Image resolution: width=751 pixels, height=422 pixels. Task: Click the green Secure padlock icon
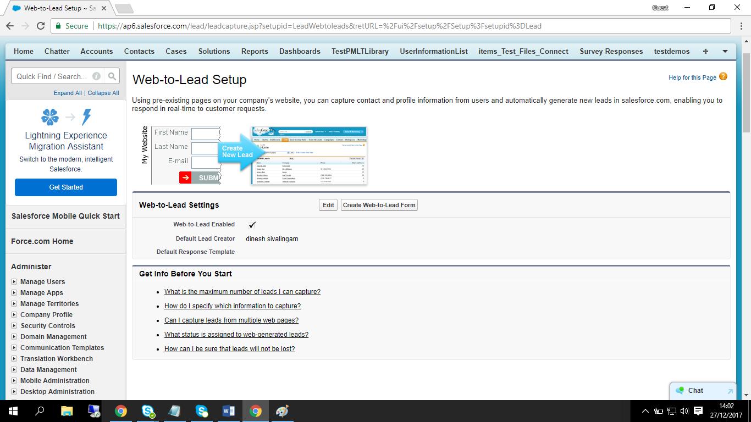(x=58, y=26)
